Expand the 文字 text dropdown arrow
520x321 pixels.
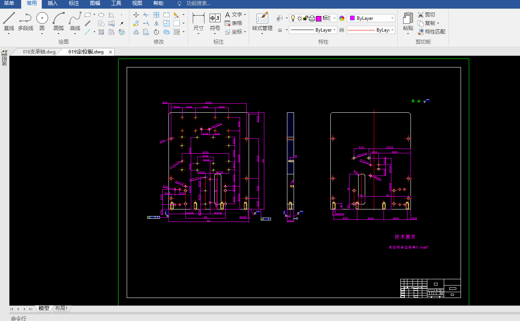[x=245, y=15]
